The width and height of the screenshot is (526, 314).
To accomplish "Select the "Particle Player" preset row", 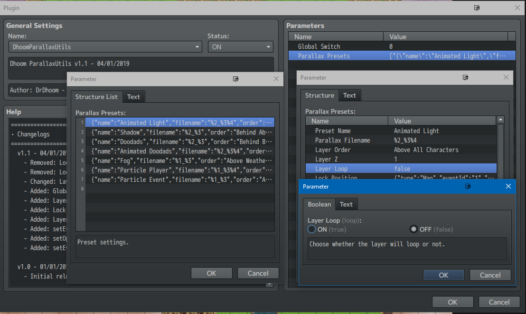I will point(180,170).
